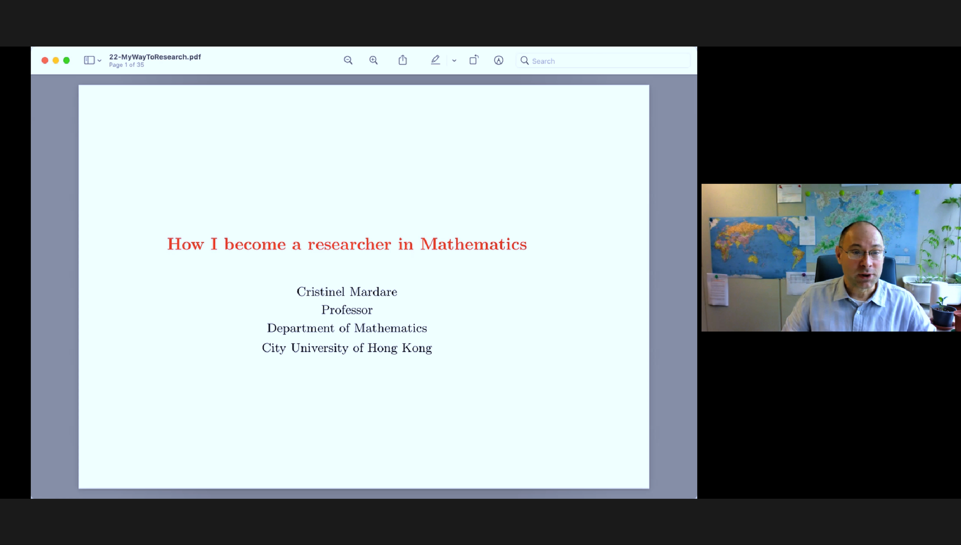The image size is (961, 545).
Task: Rotate the page with the rotate icon
Action: [x=474, y=60]
